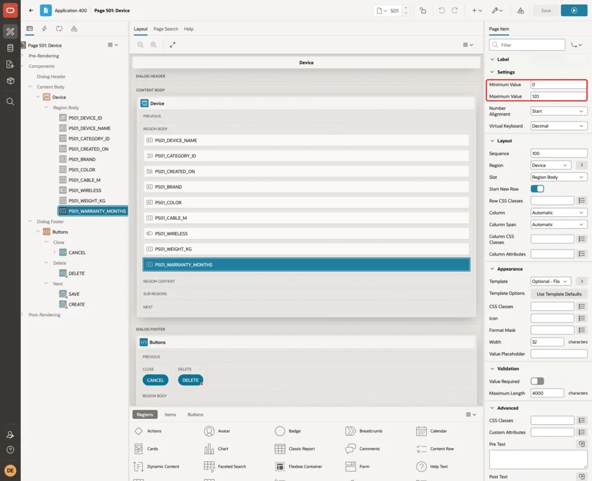Toggle the Start New Row switch
592x481 pixels.
[537, 189]
